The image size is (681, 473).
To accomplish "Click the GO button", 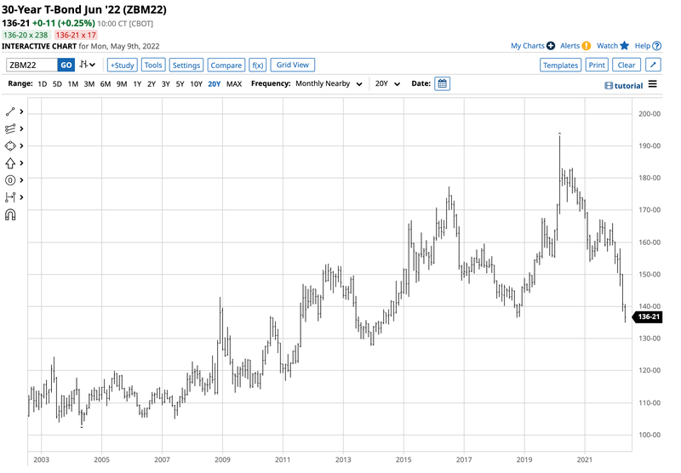I will (x=66, y=66).
